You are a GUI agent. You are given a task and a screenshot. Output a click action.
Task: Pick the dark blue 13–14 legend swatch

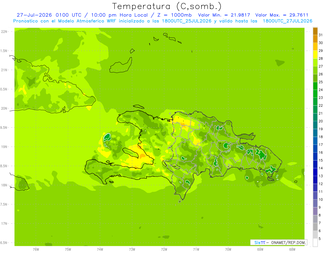click(x=315, y=172)
